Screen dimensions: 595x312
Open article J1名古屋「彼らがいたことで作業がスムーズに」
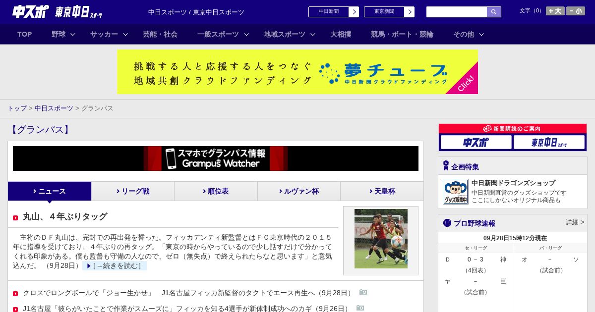[186, 309]
